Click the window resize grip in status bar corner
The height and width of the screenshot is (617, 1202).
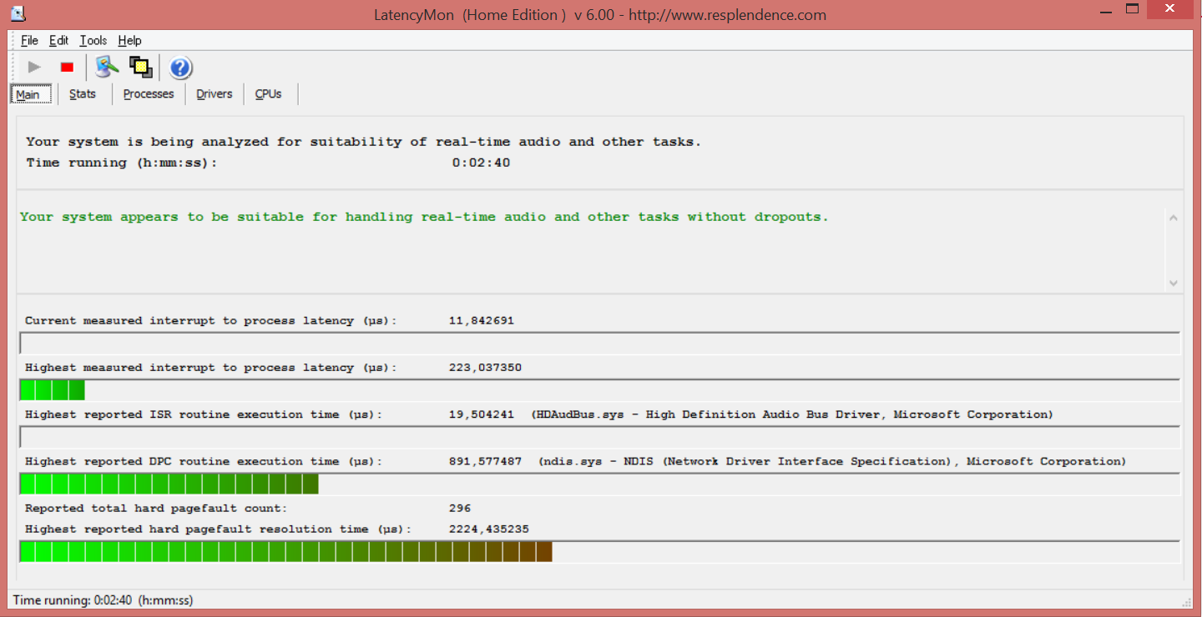(1186, 601)
